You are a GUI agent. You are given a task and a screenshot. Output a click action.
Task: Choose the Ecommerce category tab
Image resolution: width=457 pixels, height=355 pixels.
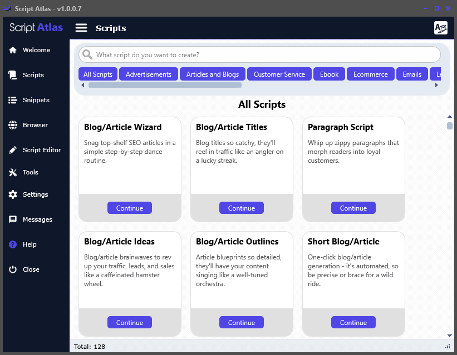pos(370,74)
